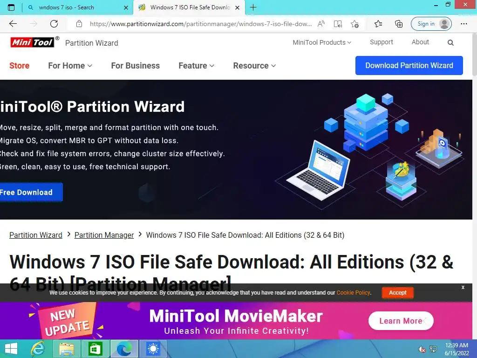477x358 pixels.
Task: Sign in to Microsoft Edge
Action: pos(431,24)
